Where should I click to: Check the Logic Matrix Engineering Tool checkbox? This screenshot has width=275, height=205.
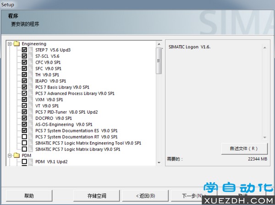tap(24, 143)
